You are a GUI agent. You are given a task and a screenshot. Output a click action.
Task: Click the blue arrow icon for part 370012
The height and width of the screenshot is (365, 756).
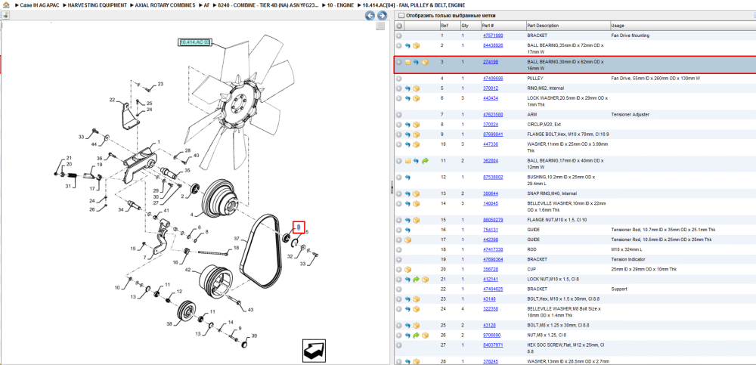pyautogui.click(x=407, y=88)
